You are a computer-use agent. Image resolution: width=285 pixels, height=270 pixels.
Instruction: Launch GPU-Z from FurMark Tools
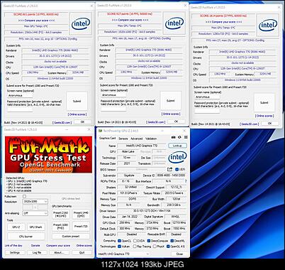tap(16, 227)
